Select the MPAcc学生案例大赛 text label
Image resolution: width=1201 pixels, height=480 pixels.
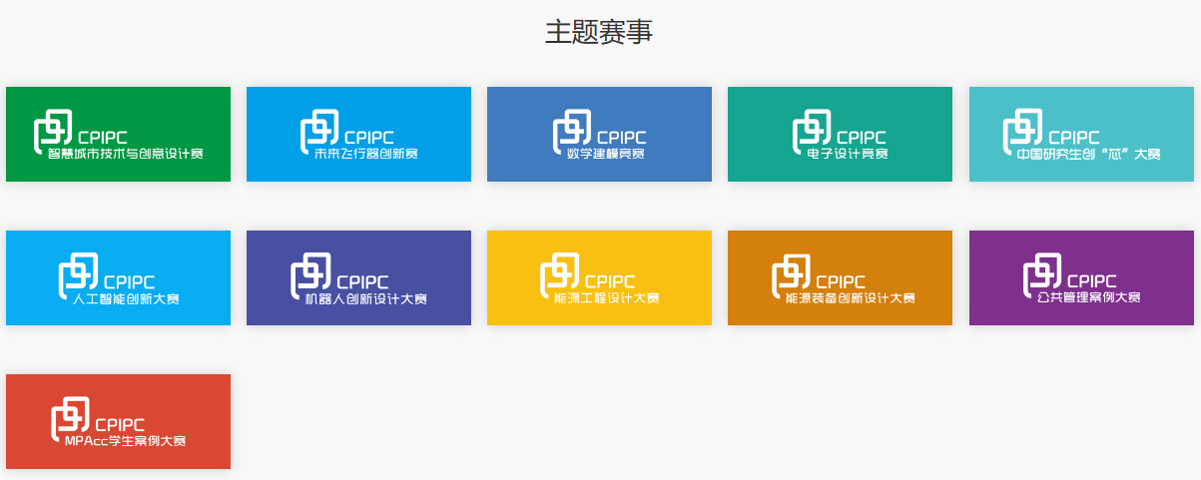125,442
